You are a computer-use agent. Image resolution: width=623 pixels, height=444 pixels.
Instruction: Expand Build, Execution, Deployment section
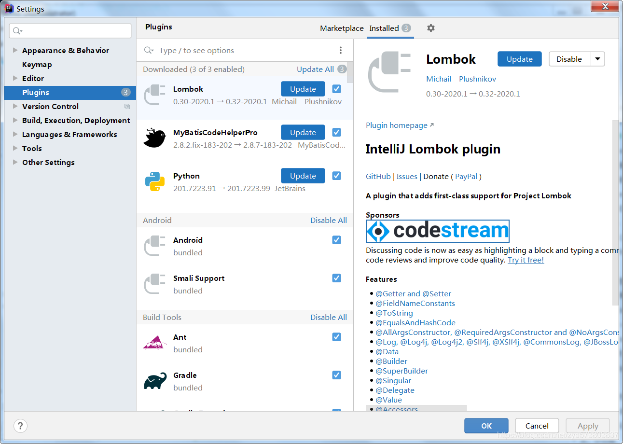click(15, 120)
